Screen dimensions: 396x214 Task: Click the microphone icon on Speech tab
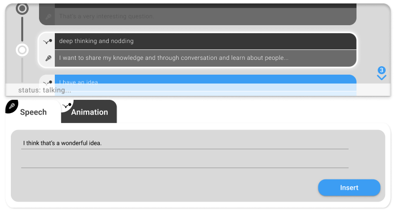[x=12, y=106]
